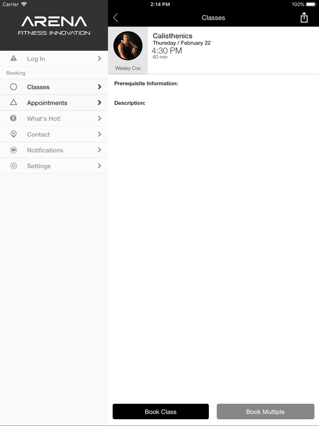This screenshot has height=426, width=319.
Task: Click the Notifications speech bubble icon
Action: 13,150
